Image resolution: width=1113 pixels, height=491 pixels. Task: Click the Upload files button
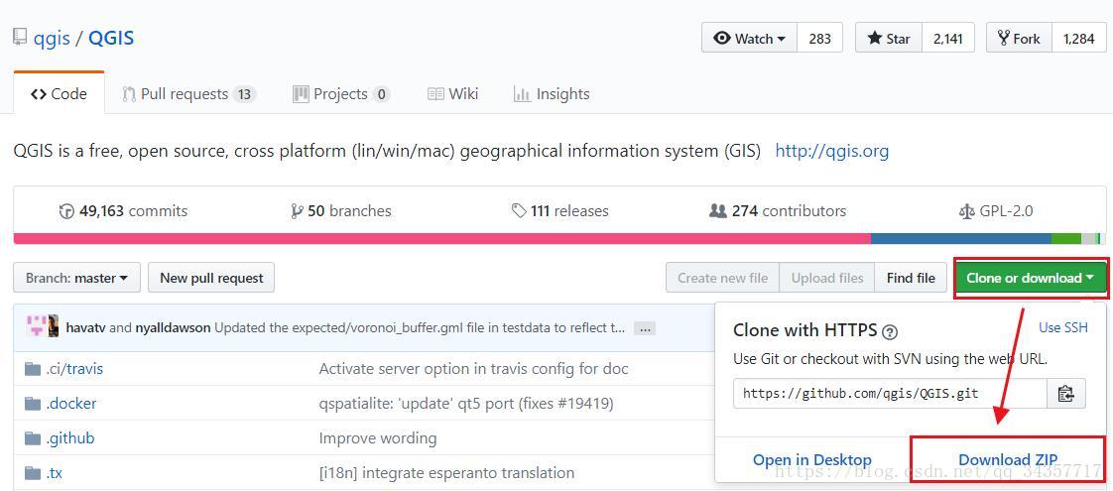[x=827, y=278]
